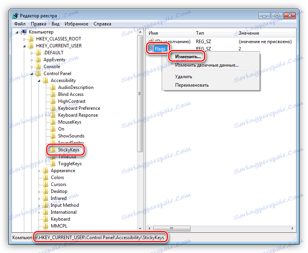
Task: Click the horizontal scrollbar right arrow
Action: pos(292,228)
